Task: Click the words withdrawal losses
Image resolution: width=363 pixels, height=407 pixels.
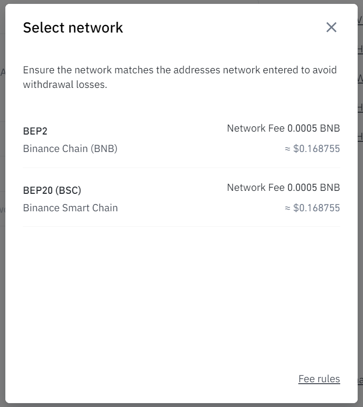Action: (65, 85)
